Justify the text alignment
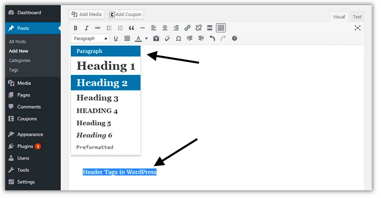381x198 pixels. click(127, 38)
